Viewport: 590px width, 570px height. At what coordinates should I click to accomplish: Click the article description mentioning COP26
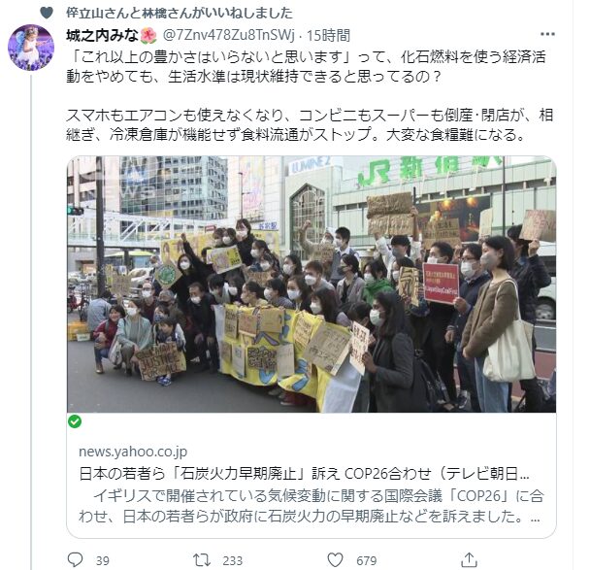pyautogui.click(x=311, y=506)
